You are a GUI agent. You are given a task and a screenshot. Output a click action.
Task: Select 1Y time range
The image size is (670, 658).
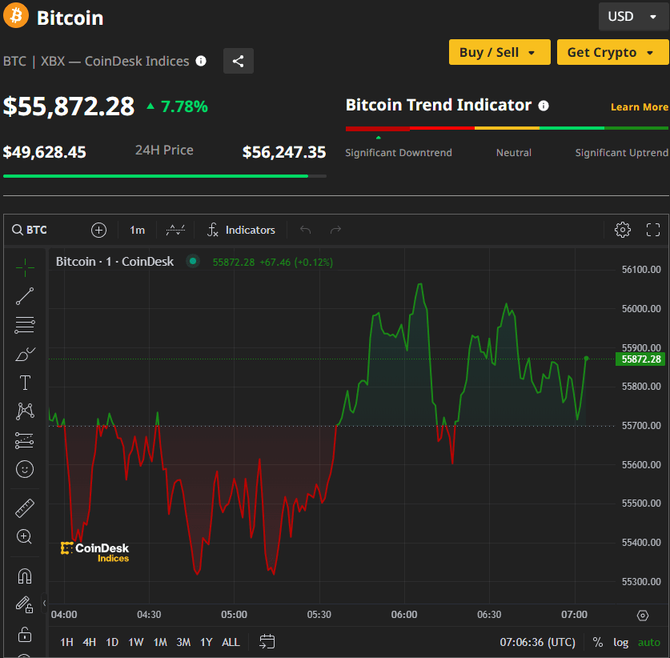207,642
